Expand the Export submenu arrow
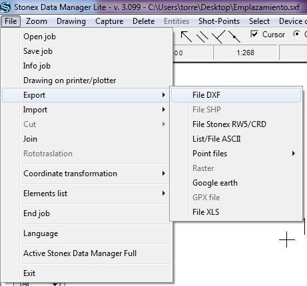 click(x=164, y=95)
